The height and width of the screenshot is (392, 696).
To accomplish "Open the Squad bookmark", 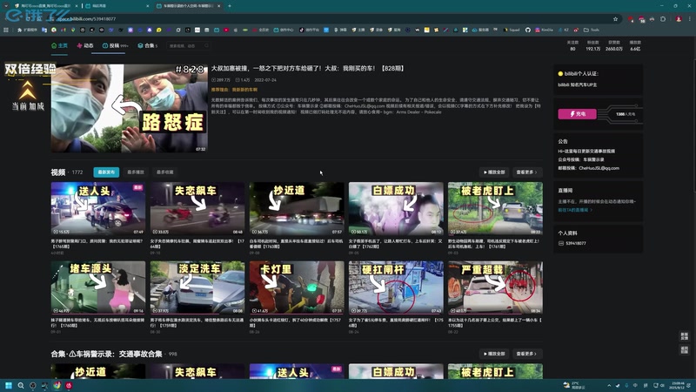I will click(x=512, y=30).
